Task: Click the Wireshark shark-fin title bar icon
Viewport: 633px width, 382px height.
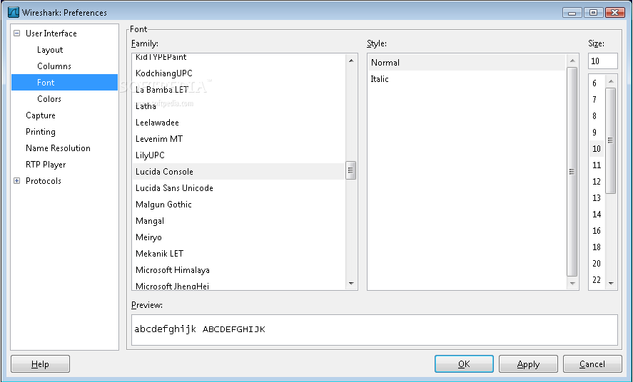Action: 14,12
